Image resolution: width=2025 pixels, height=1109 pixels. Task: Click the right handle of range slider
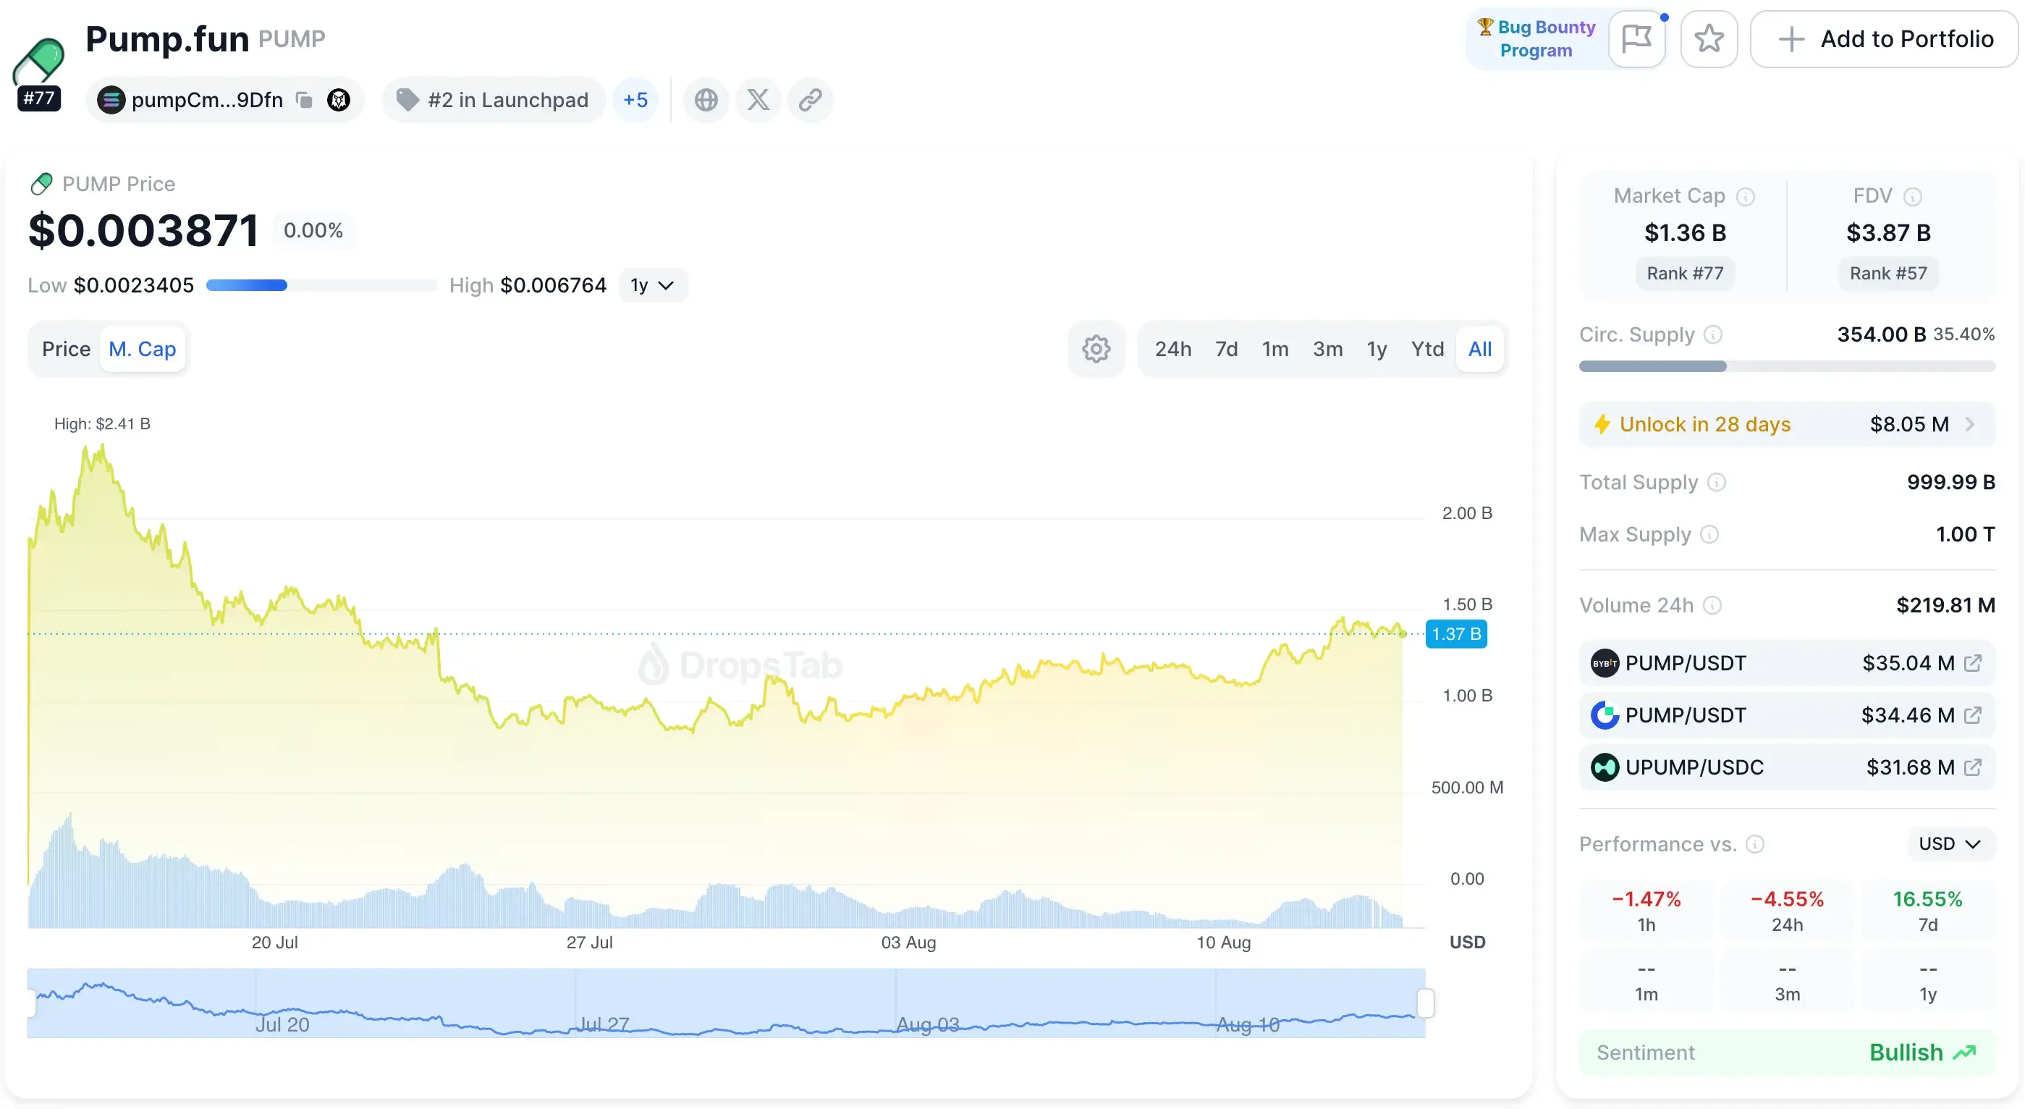coord(1425,1003)
